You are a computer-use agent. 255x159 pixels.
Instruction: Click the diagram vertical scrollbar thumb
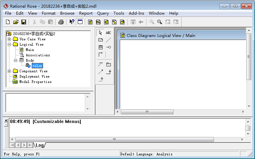[x=249, y=57]
